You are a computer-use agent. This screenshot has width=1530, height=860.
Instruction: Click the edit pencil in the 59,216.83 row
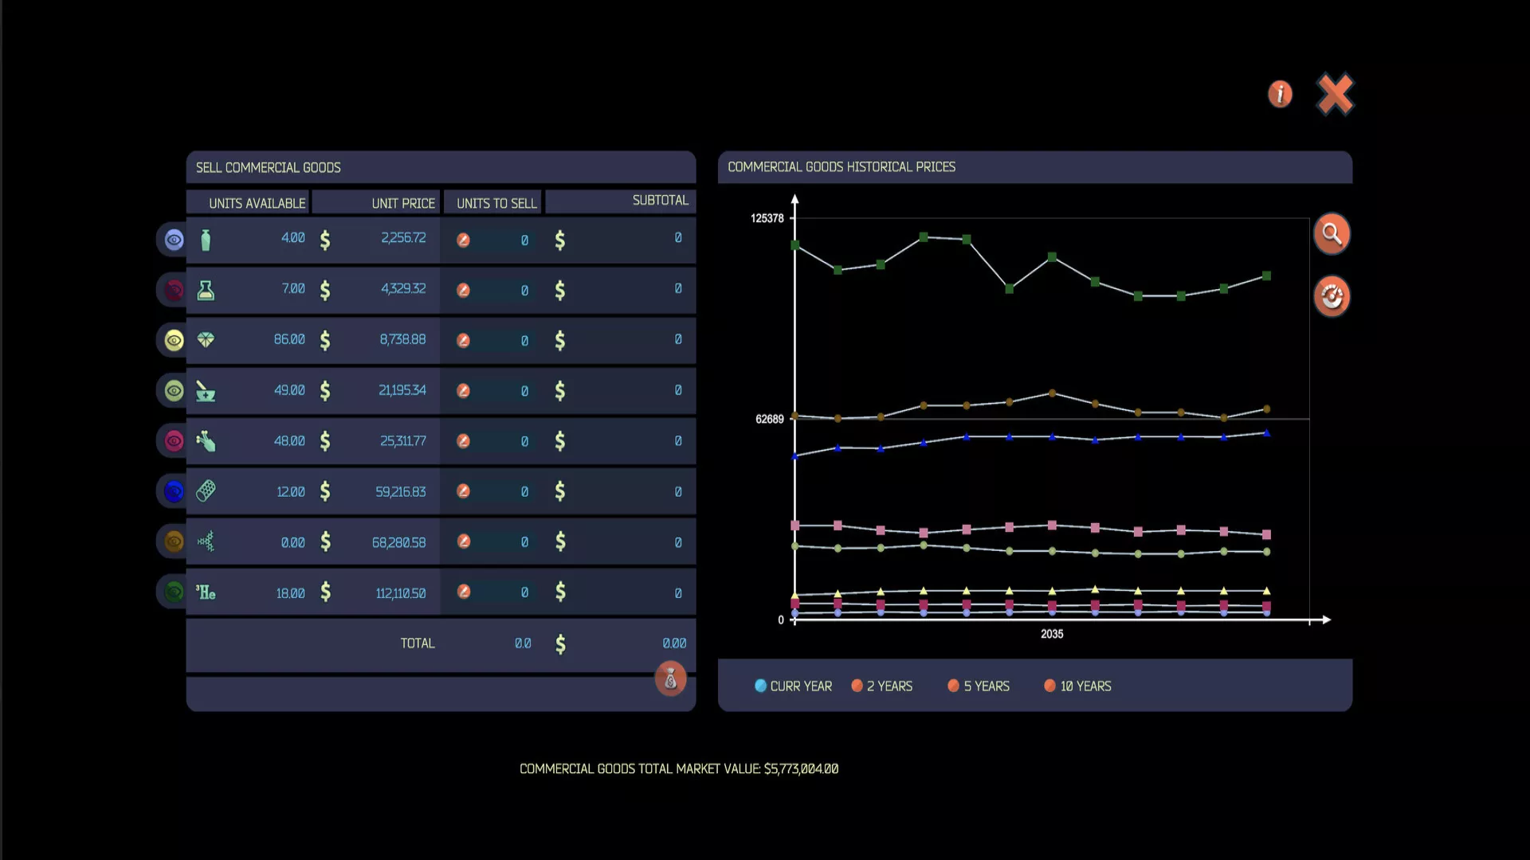[x=463, y=491]
